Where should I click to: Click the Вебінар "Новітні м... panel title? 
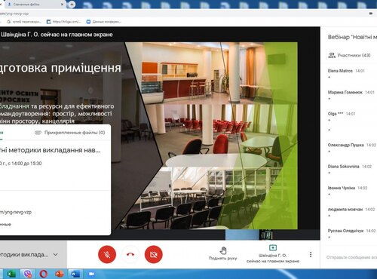(352, 37)
